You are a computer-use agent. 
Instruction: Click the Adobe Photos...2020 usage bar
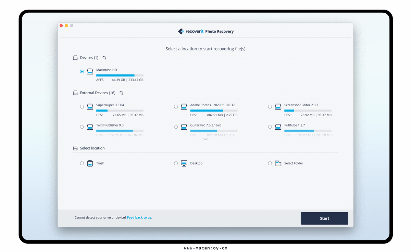click(x=214, y=110)
